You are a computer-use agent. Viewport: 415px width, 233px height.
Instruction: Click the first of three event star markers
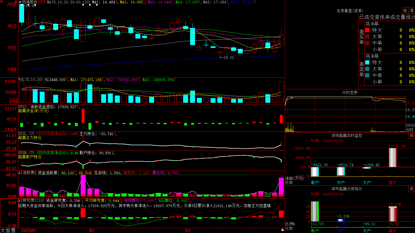click(83, 5)
